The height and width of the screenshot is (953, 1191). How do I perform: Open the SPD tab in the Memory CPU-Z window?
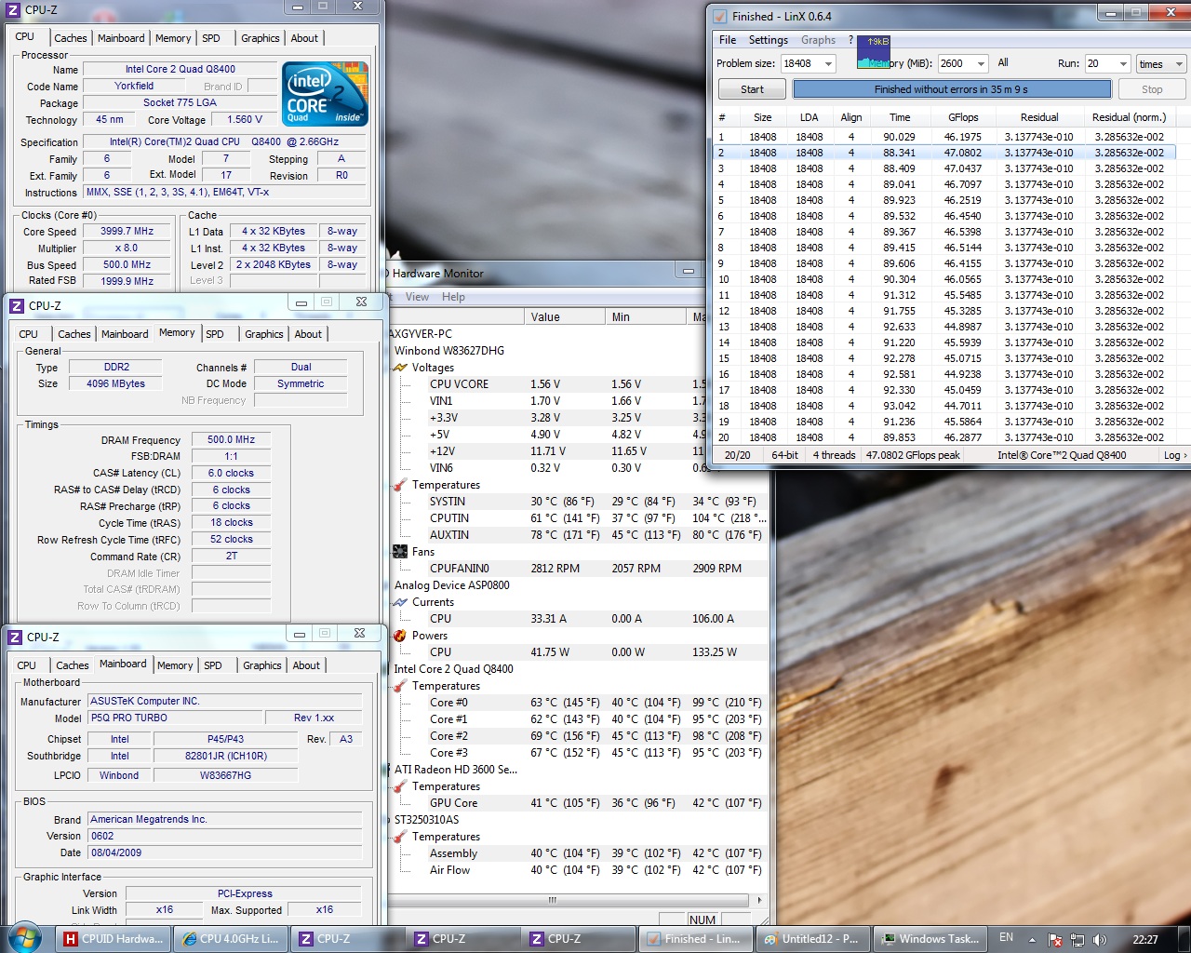click(215, 334)
